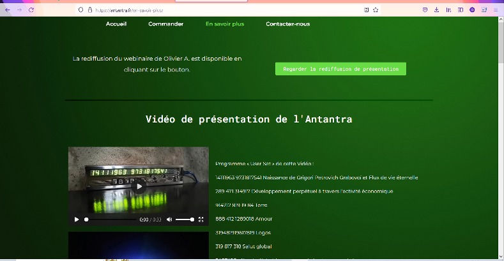Adjust the video volume slider

[185, 220]
